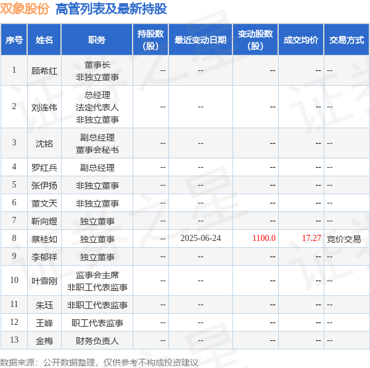Click 总经理 in 刘连伟's row

pyautogui.click(x=97, y=96)
